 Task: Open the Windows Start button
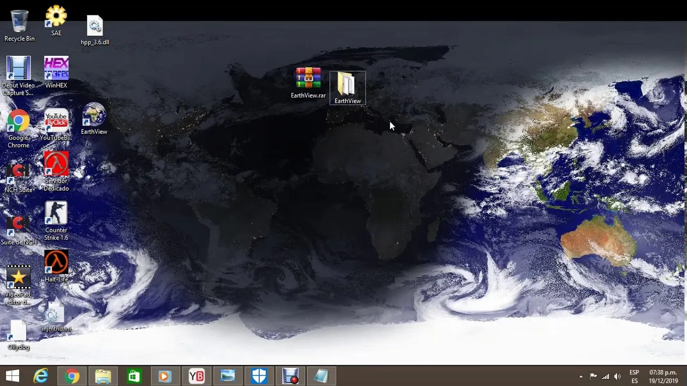pos(12,376)
